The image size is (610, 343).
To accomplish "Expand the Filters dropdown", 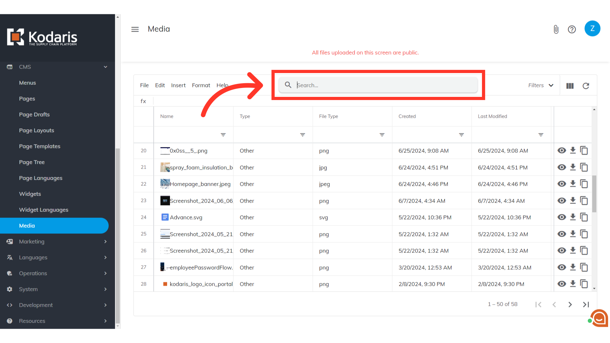I will 541,85.
